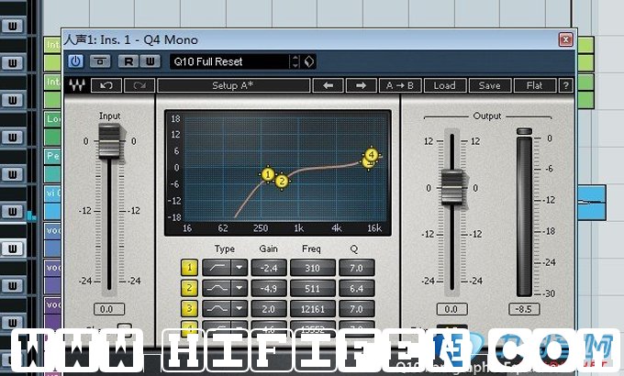Viewport: 624px width, 376px height.
Task: Go to next preset with right arrow
Action: click(362, 85)
